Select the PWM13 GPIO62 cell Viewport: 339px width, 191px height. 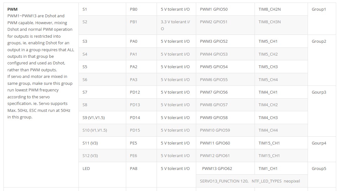pyautogui.click(x=225, y=168)
